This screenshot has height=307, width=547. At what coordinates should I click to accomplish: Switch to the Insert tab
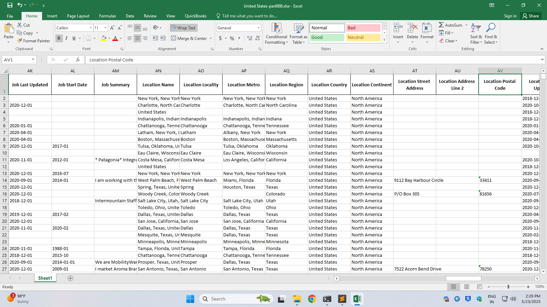52,16
